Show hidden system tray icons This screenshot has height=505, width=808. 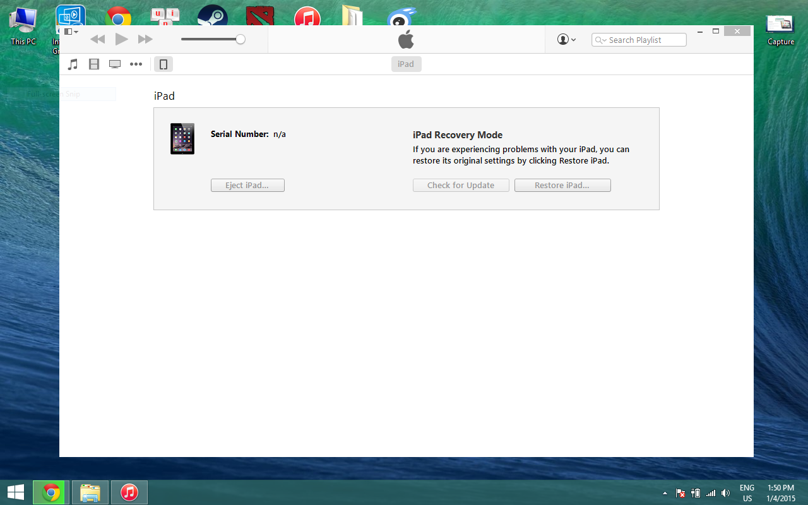coord(665,493)
